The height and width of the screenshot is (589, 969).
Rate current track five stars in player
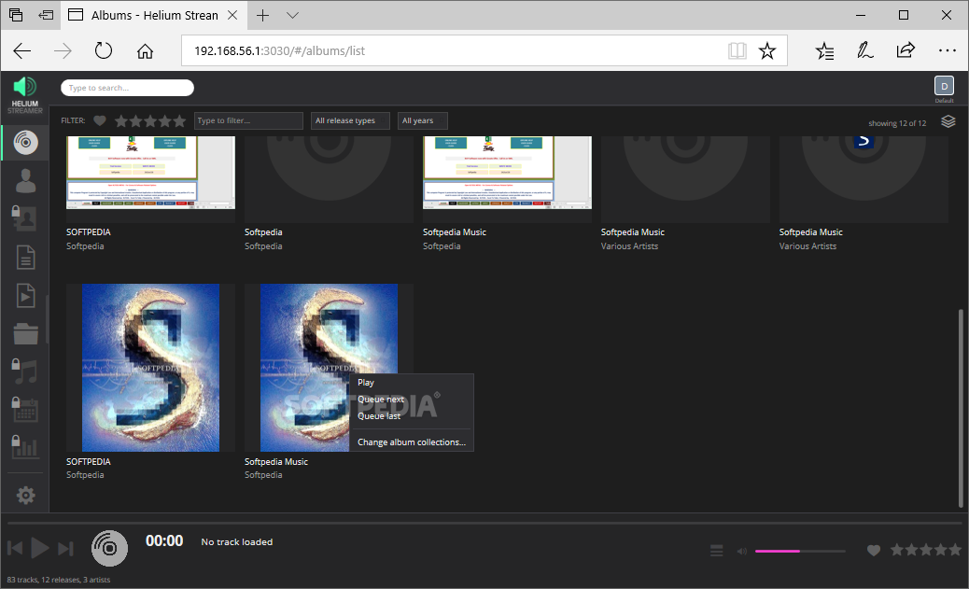955,550
